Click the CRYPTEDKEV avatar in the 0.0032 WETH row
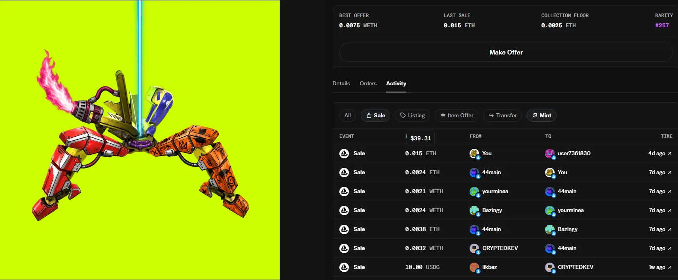The image size is (678, 280). [x=474, y=248]
